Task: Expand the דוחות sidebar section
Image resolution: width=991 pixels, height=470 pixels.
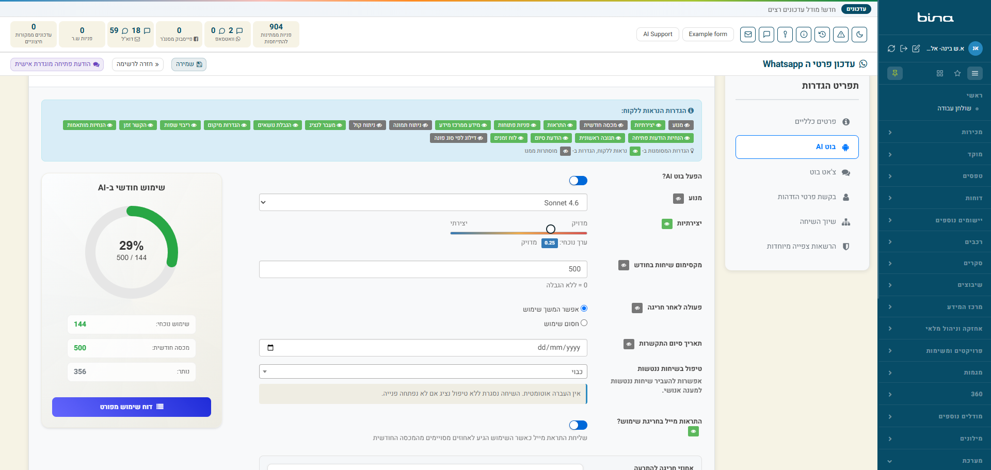Action: (x=934, y=198)
